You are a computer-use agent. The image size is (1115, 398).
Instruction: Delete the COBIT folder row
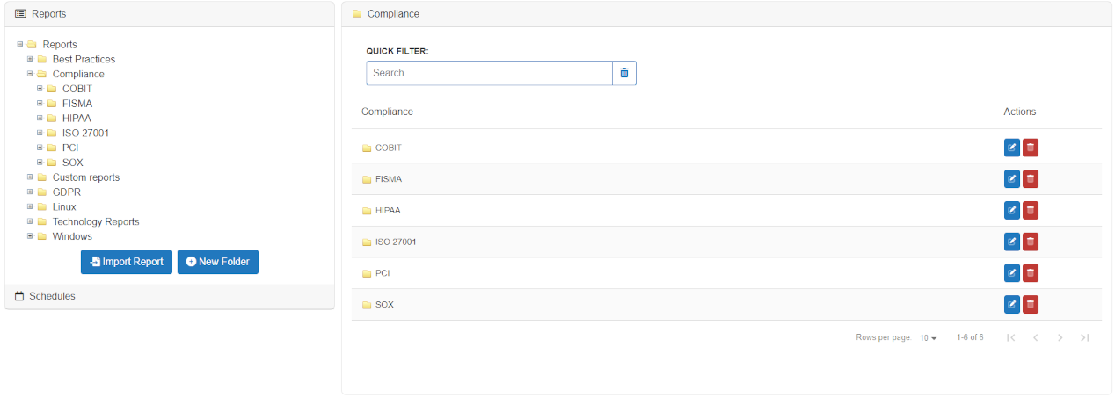(1031, 147)
